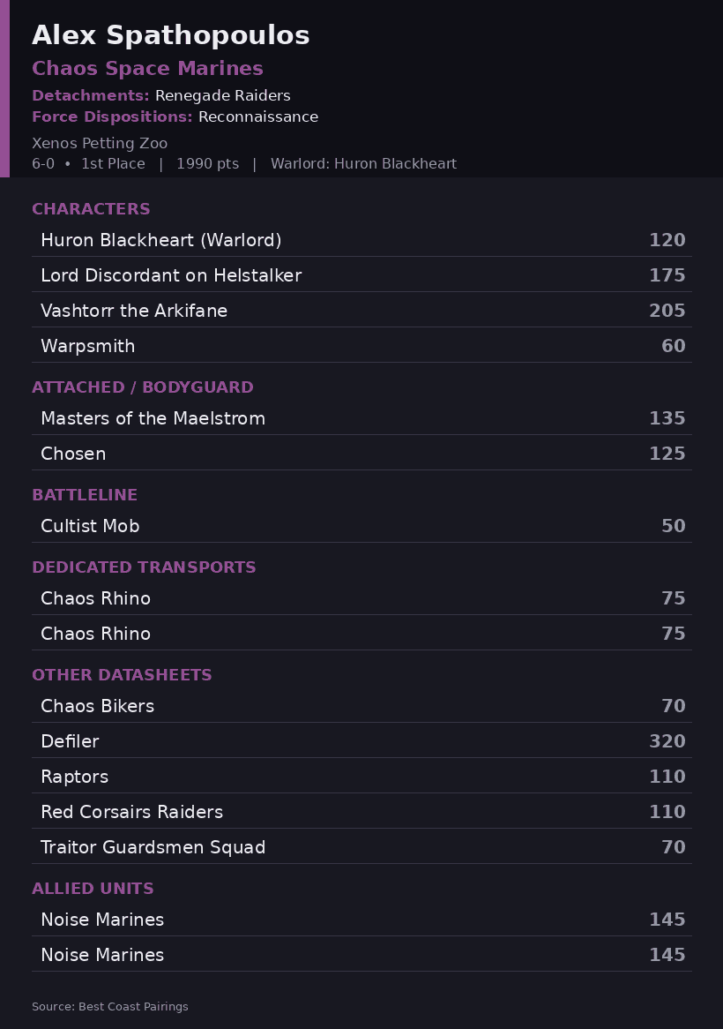Click the Defiler unit entry
The width and height of the screenshot is (723, 1029).
pos(361,741)
